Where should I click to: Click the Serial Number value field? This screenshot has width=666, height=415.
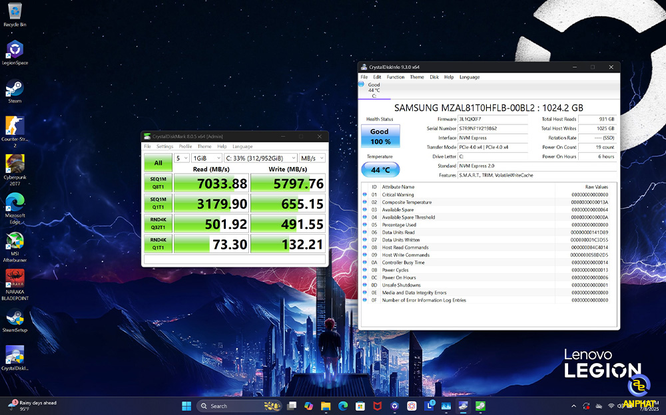pos(493,128)
